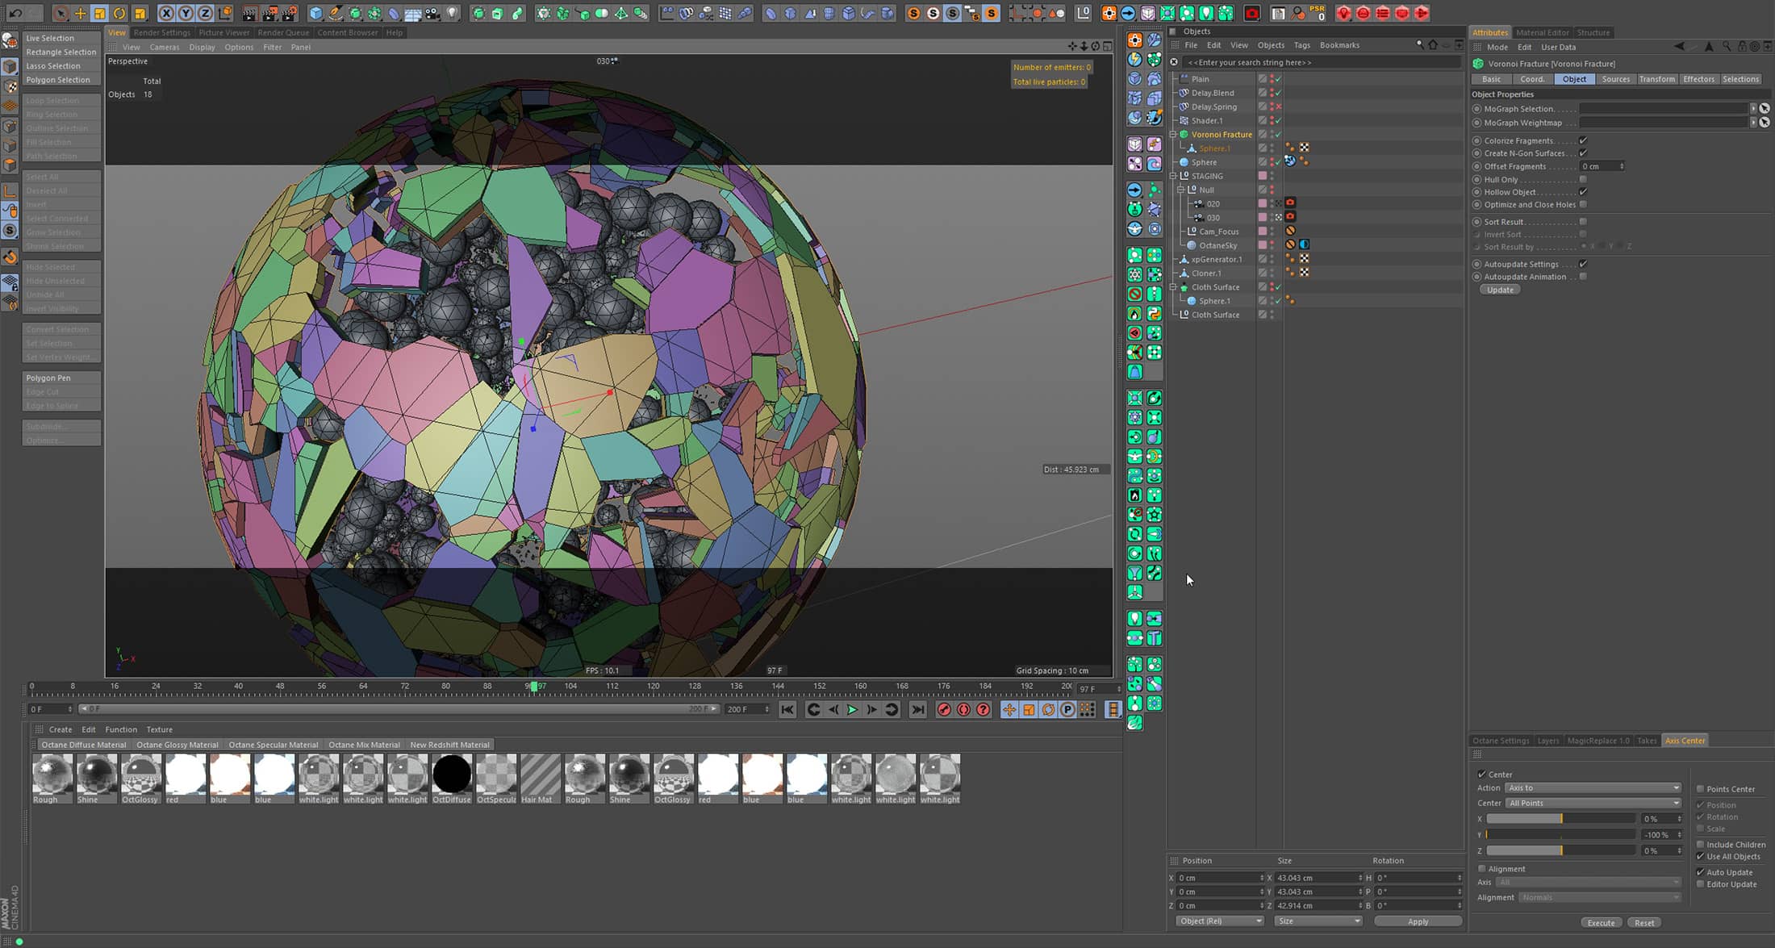The width and height of the screenshot is (1775, 948).
Task: Click the Object tab in Attributes panel
Action: 1573,77
